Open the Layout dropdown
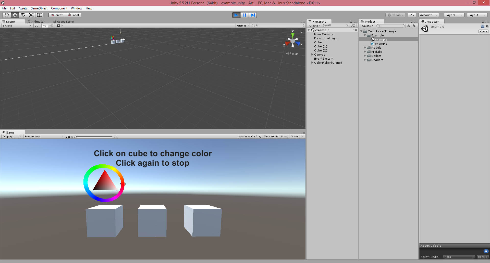This screenshot has height=263, width=490. [477, 15]
